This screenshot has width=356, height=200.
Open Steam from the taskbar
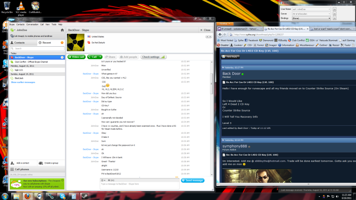click(85, 196)
